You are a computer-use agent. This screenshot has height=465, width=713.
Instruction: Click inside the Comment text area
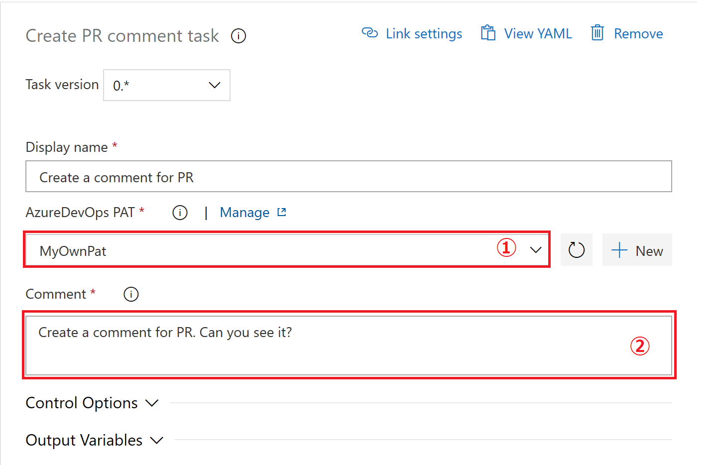[x=349, y=346]
